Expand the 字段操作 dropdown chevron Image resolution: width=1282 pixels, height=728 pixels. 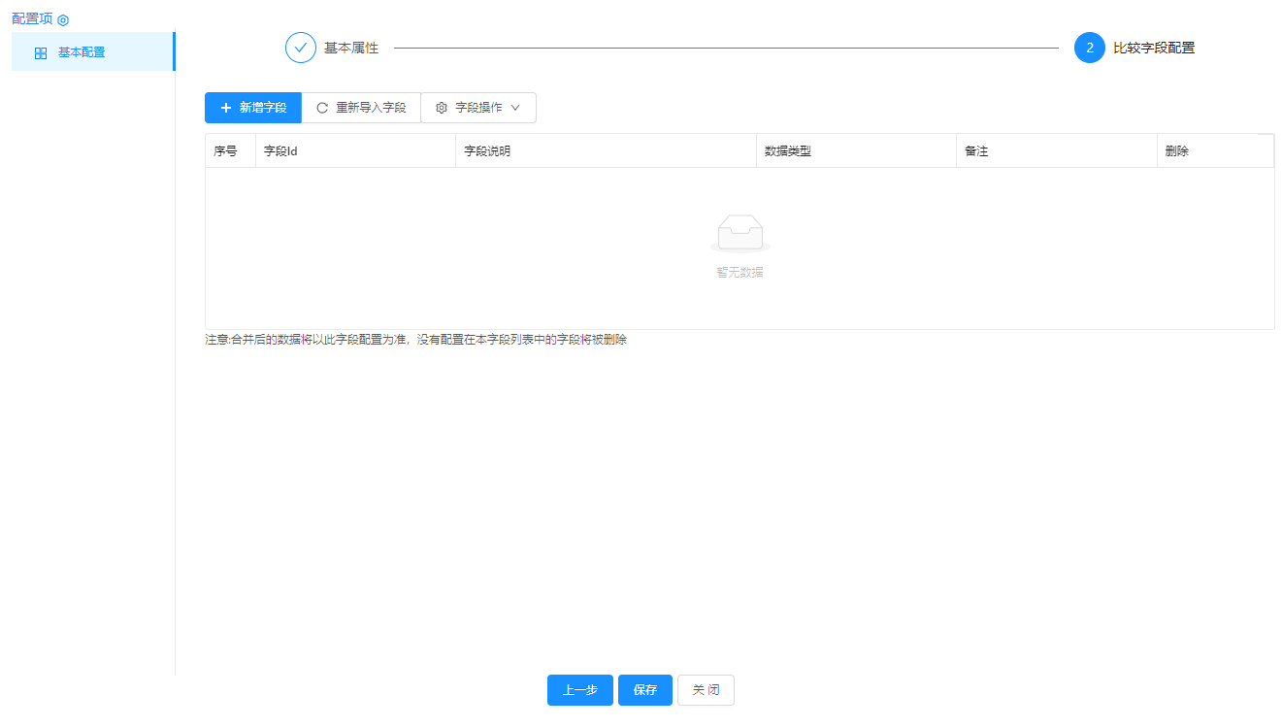pyautogui.click(x=515, y=108)
